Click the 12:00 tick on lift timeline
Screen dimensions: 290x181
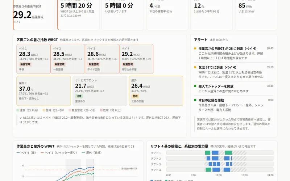coord(219,175)
